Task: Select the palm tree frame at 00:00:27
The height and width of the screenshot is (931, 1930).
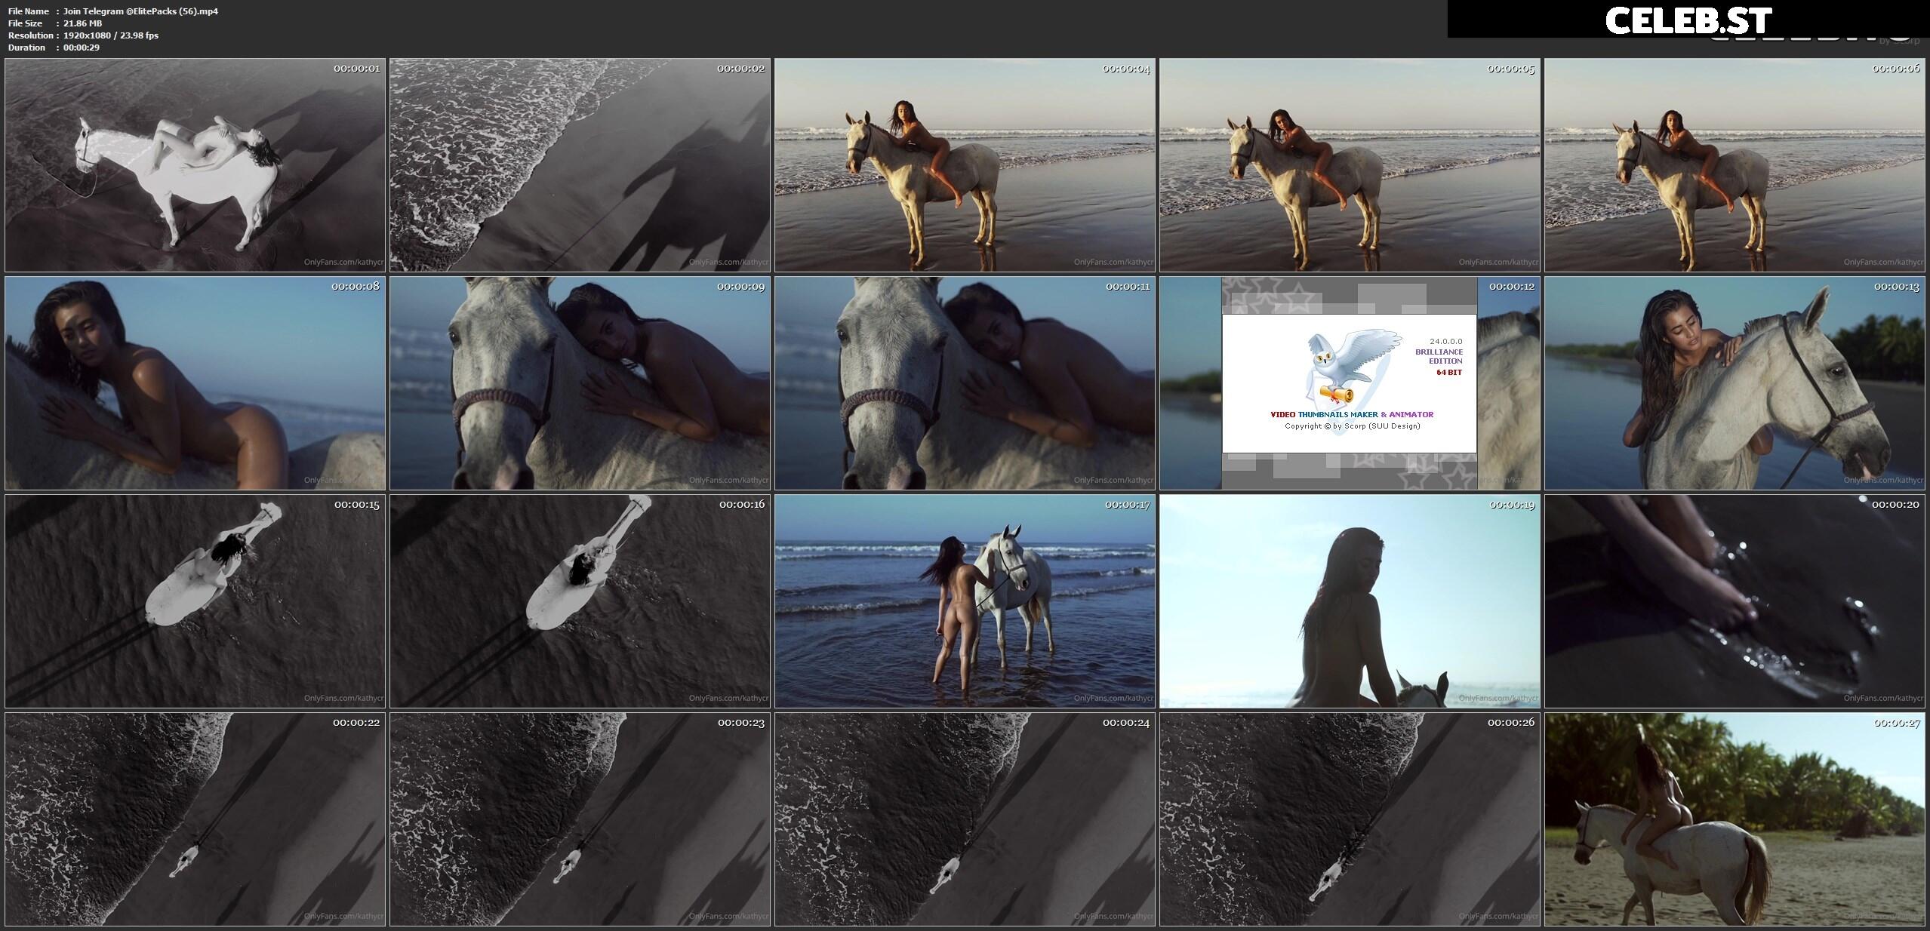Action: [x=1735, y=819]
